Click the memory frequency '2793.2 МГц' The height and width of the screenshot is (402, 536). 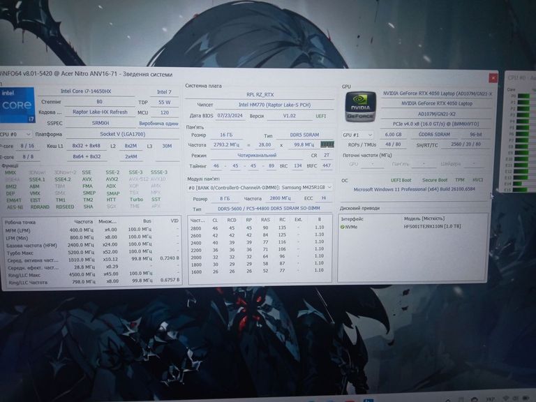point(226,144)
